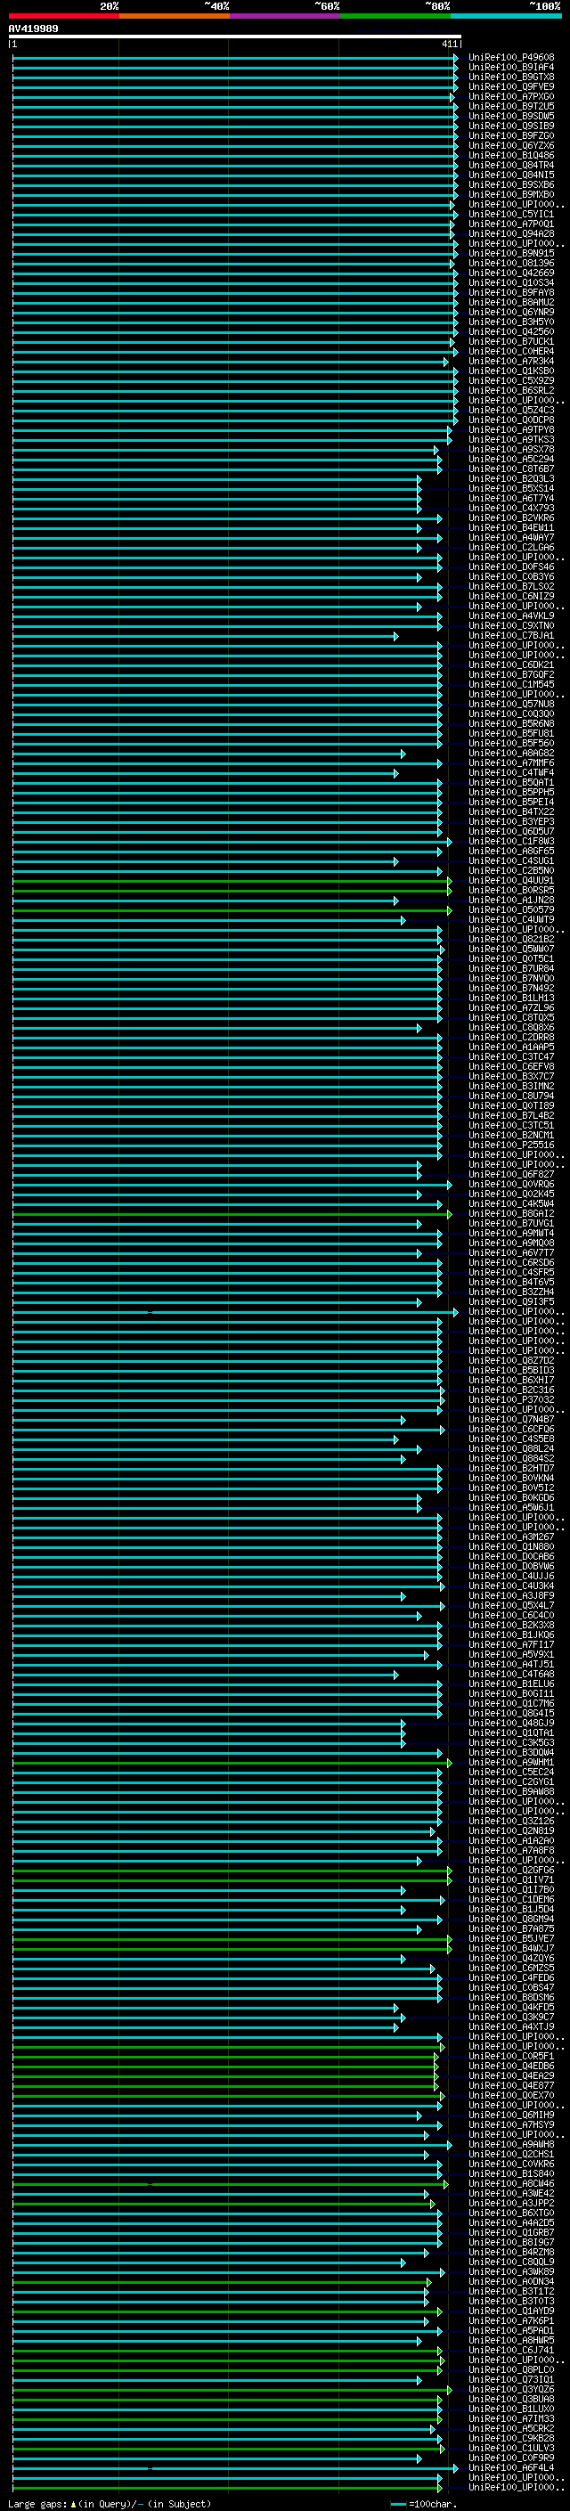The image size is (570, 2511).
Task: Click the 411 end position marker
Action: pyautogui.click(x=449, y=44)
